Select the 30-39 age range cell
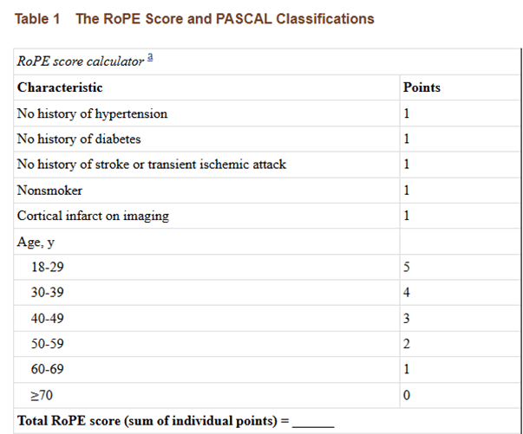The height and width of the screenshot is (434, 523). coord(206,293)
